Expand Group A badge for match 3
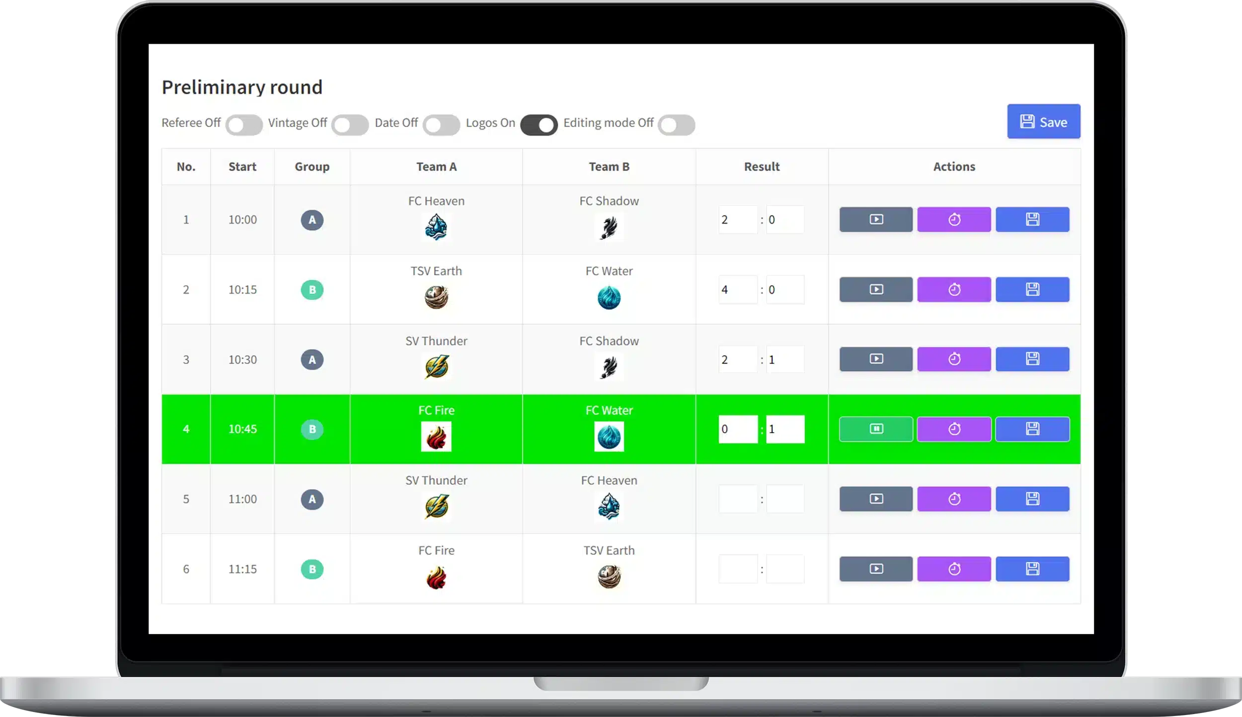Screen dimensions: 1242x717 coord(312,358)
